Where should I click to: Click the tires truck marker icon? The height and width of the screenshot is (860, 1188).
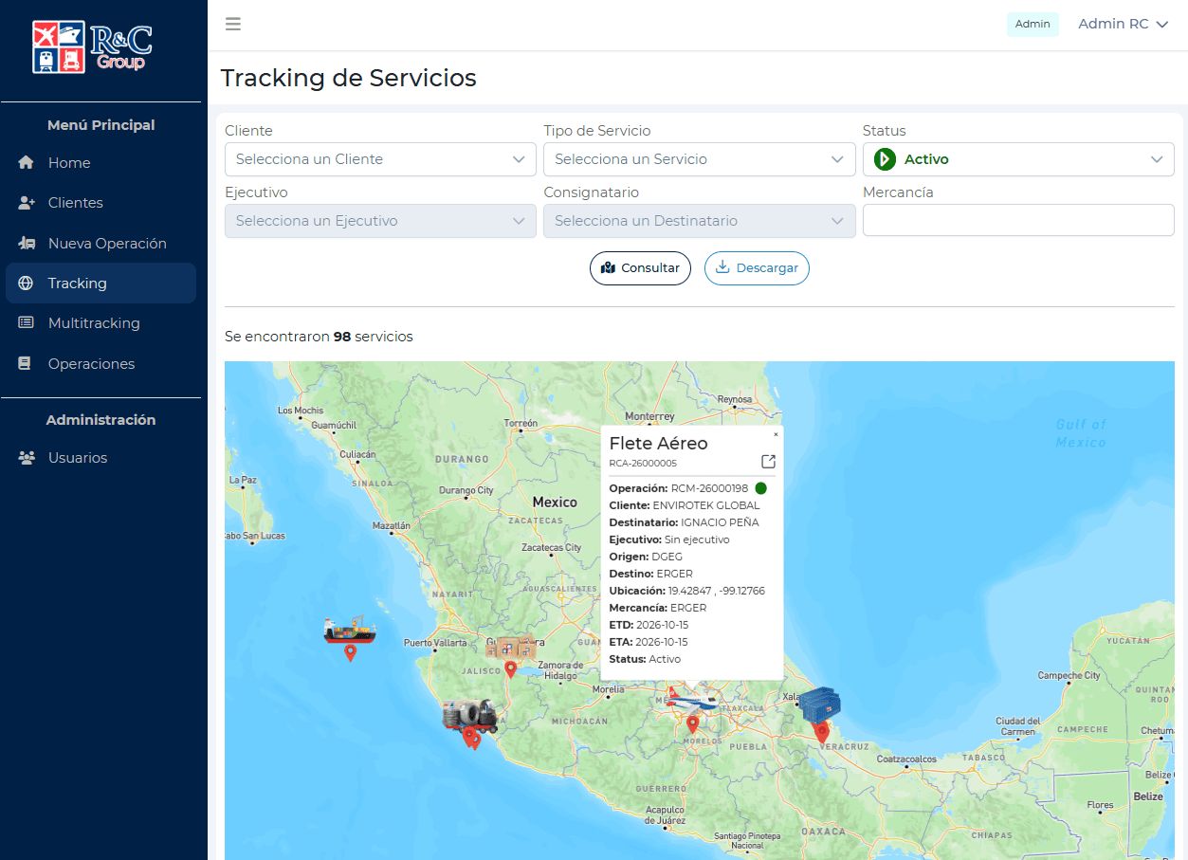[470, 715]
